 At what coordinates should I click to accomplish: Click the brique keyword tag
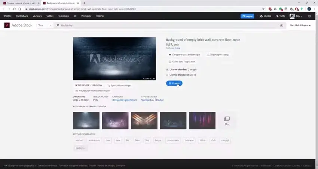(x=158, y=140)
